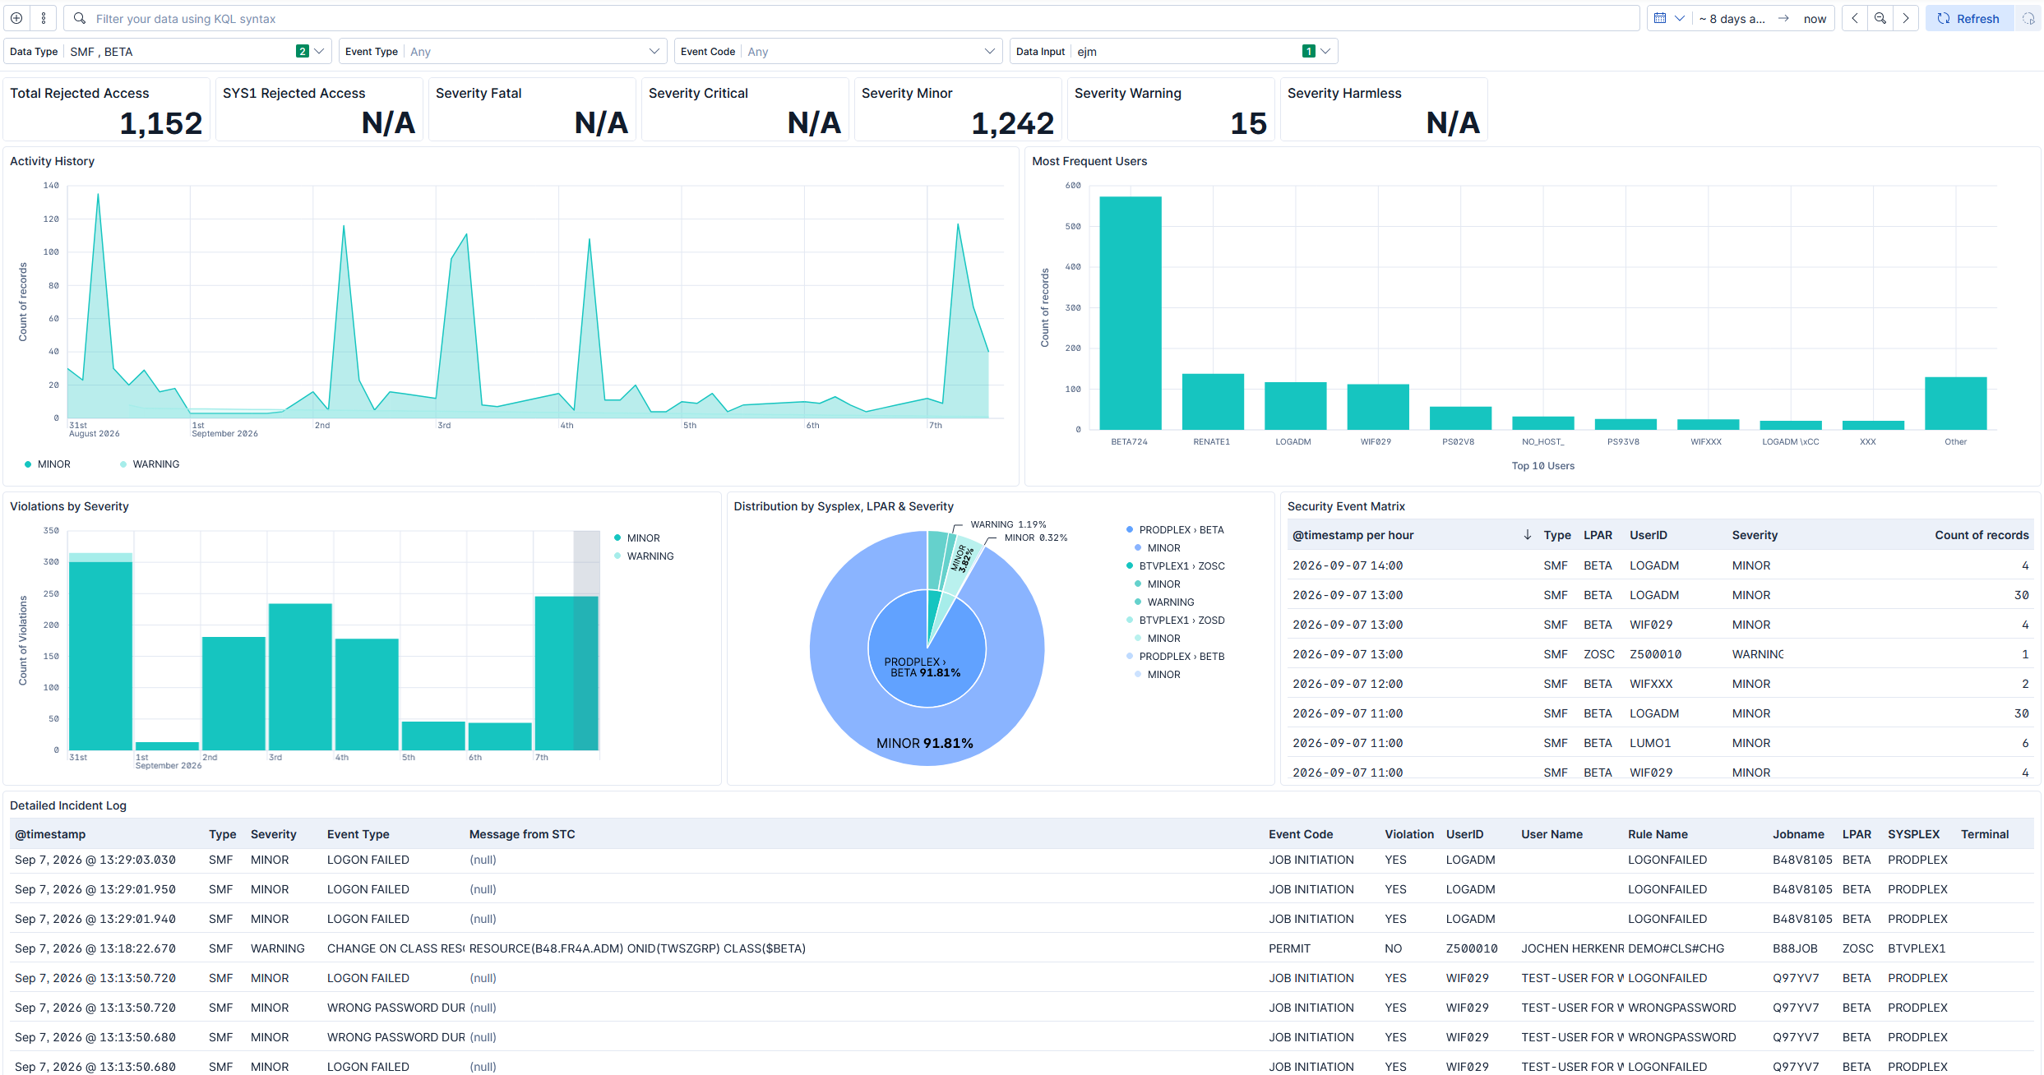Sort matrix by Count of records column
This screenshot has height=1075, width=2044.
(x=1982, y=535)
